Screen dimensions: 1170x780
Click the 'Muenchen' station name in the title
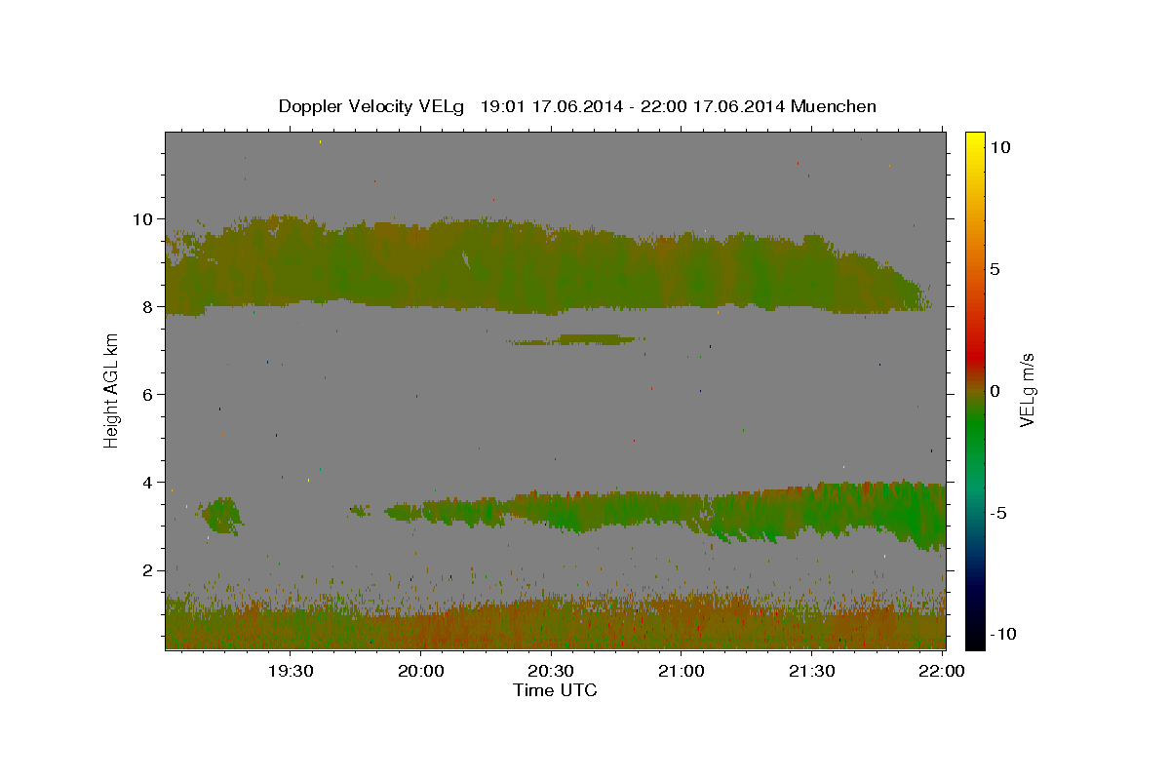pos(834,106)
